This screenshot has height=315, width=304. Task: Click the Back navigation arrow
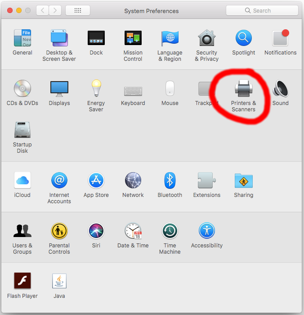point(43,10)
